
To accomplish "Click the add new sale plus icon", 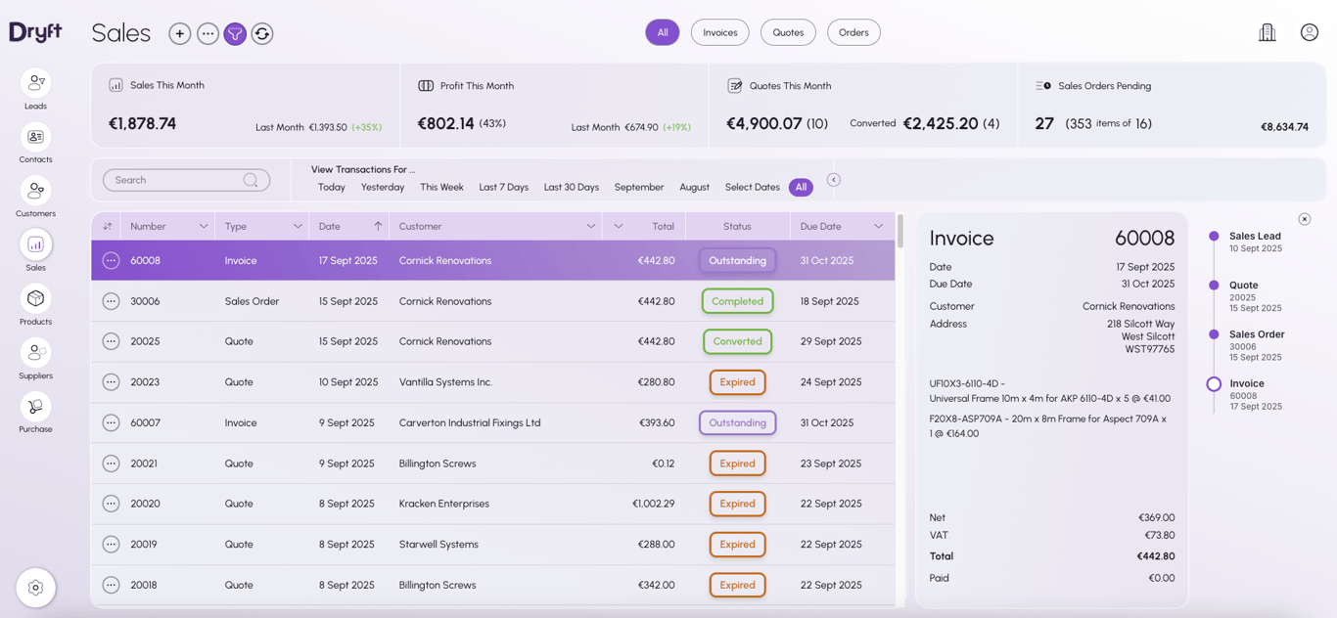I will (180, 33).
